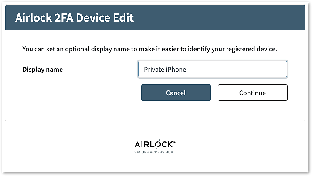Click empty blue header bar right of title

coord(218,18)
